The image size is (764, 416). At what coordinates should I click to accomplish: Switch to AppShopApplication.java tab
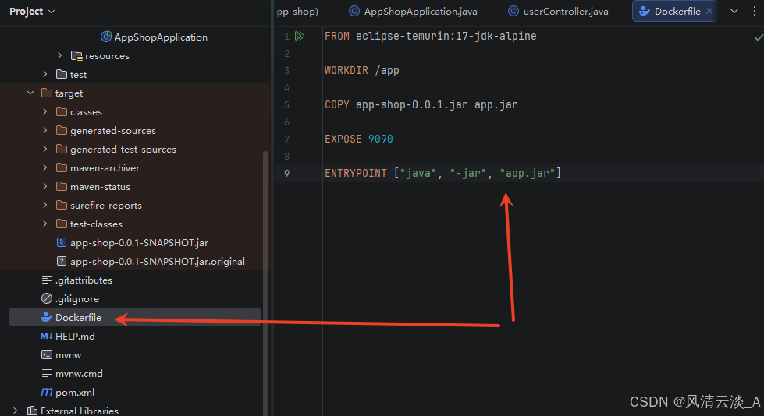click(414, 11)
